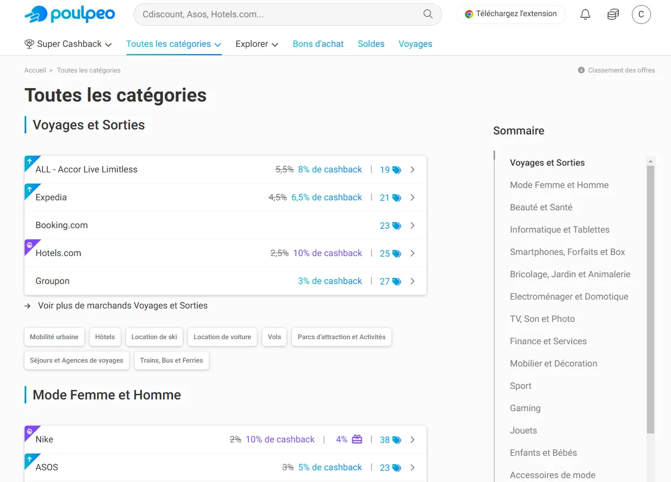Screen dimensions: 671x482
Task: Click Accueil breadcrumb link
Action: coord(35,70)
